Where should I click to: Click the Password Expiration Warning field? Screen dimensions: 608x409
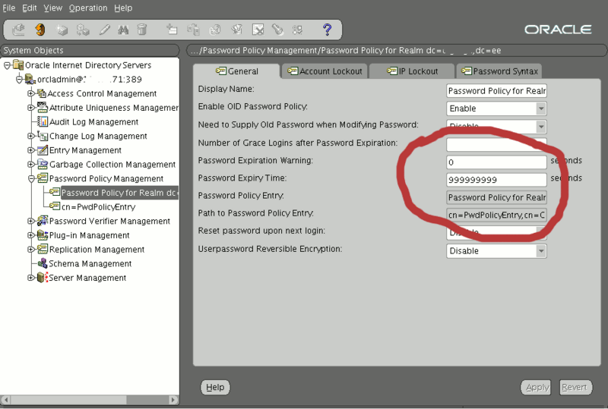tap(496, 162)
